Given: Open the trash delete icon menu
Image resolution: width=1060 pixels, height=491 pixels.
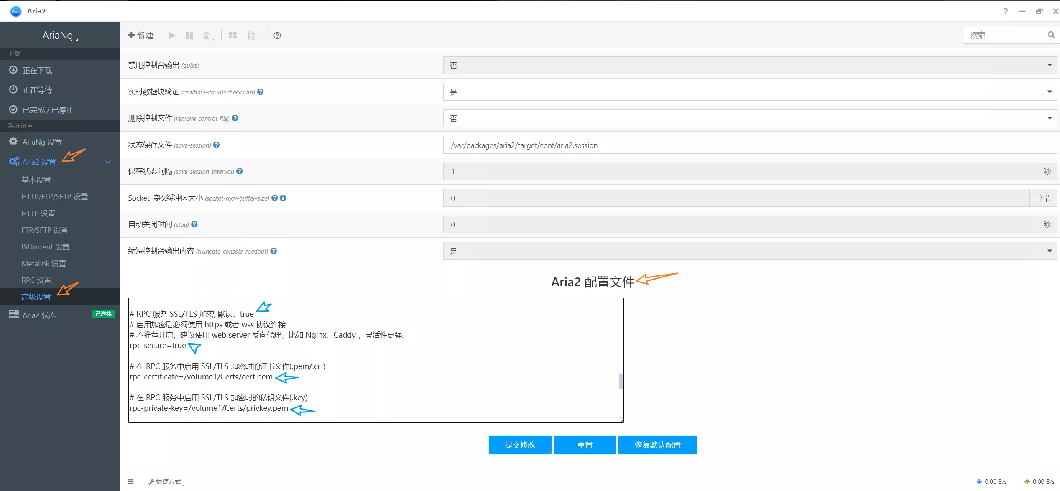Looking at the screenshot, I should coord(208,36).
